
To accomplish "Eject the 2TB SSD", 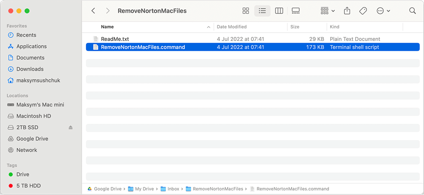I will click(70, 127).
